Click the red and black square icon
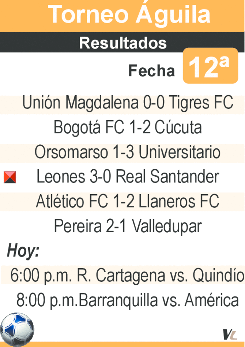Viewport: 245px width, 347px height. coord(10,177)
